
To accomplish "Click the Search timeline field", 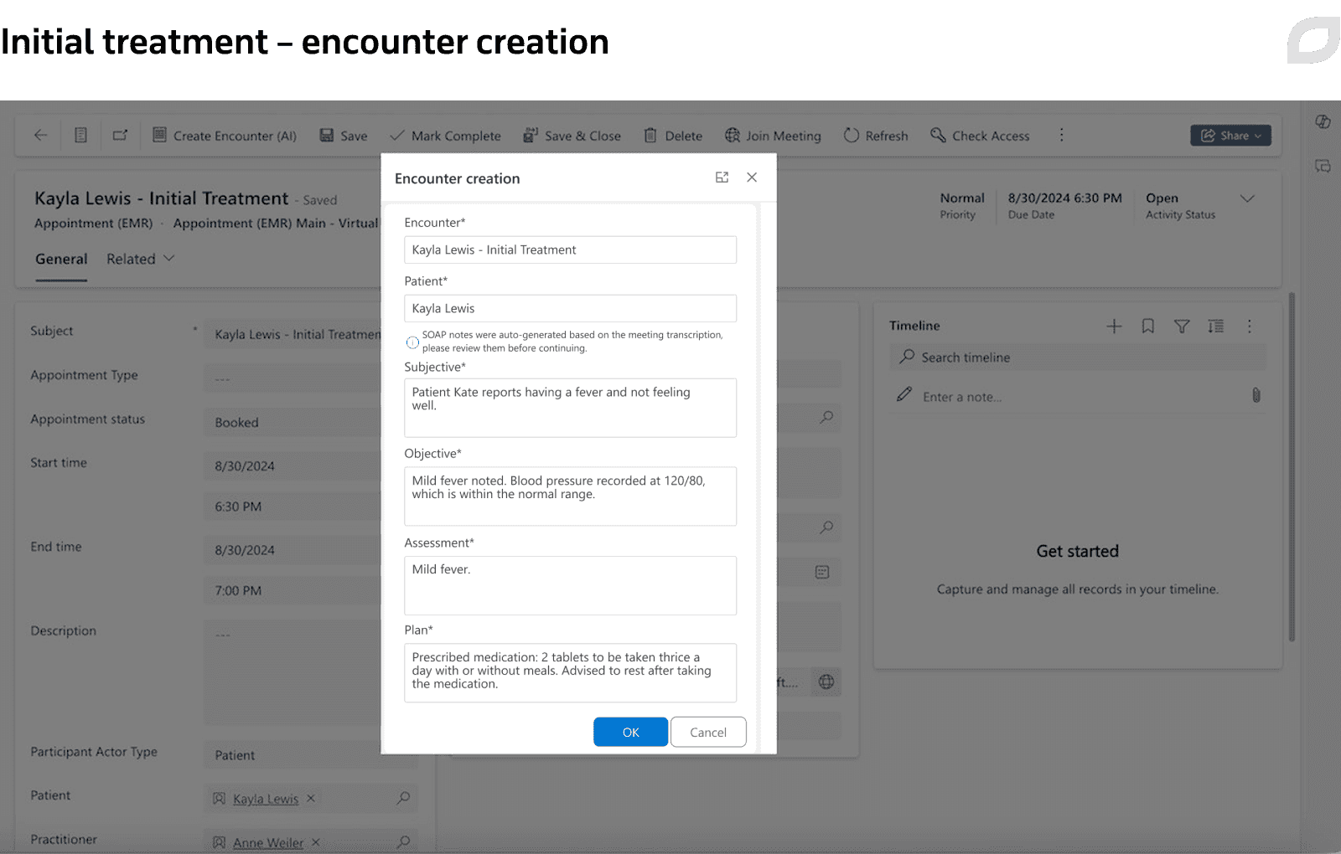I will coord(1078,358).
